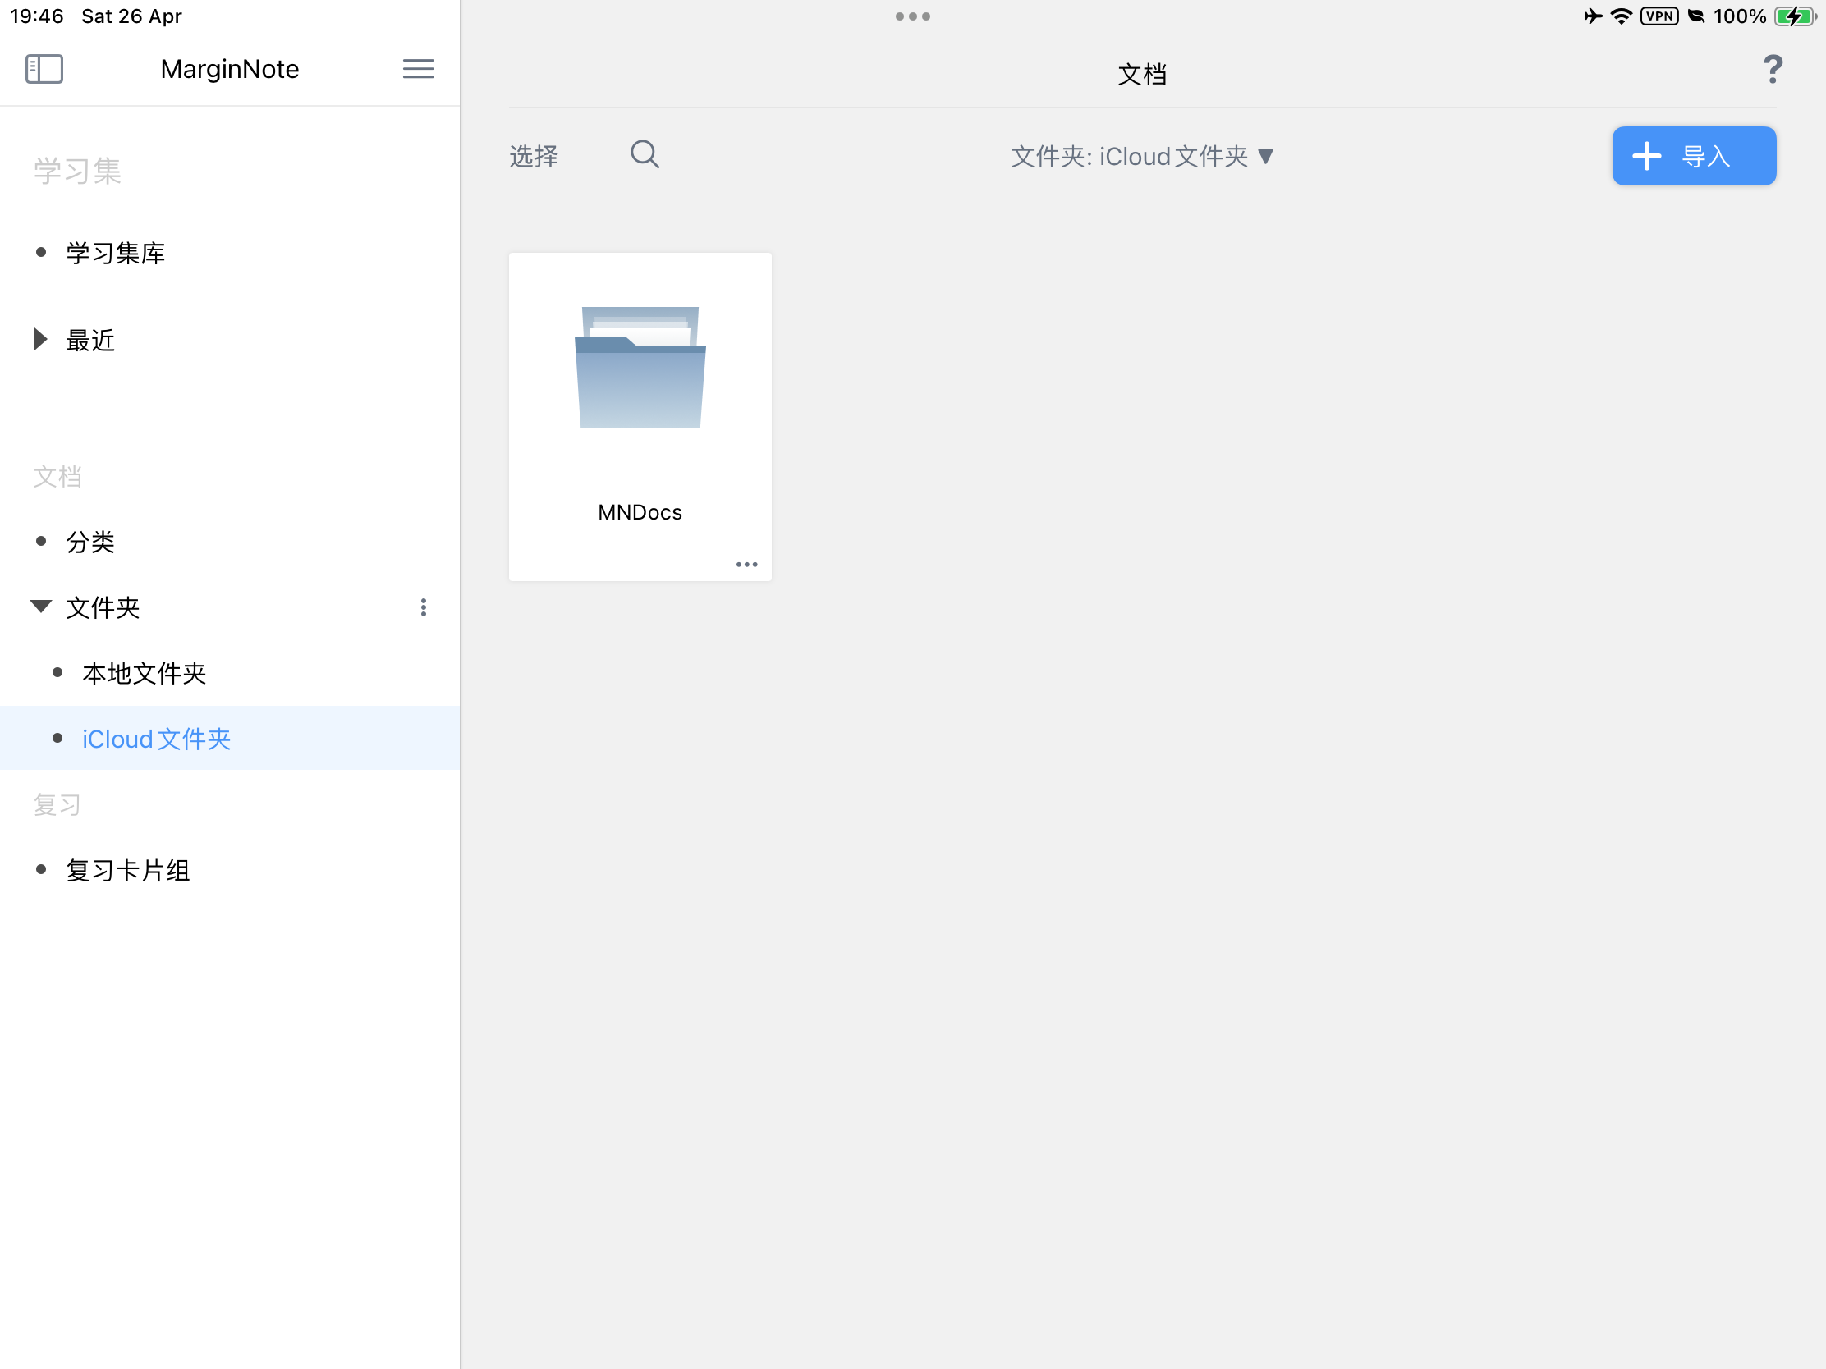Collapse the 文件夹 tree section
Screen dimensions: 1826x1369
coord(40,607)
